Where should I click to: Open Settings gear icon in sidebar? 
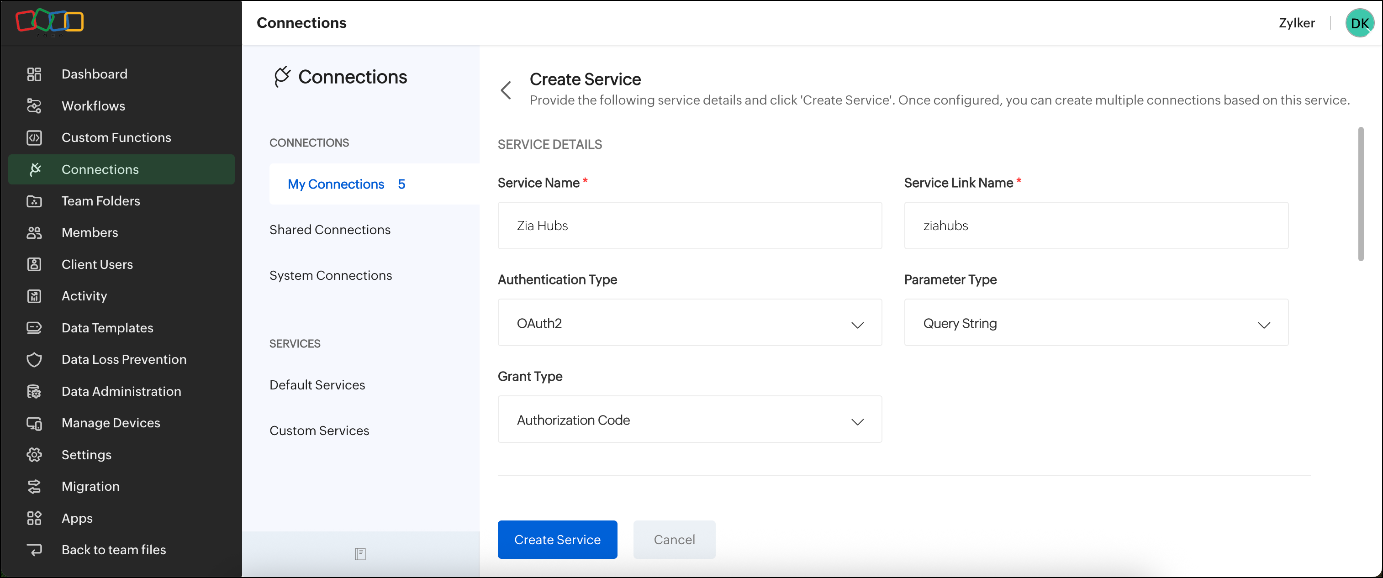[34, 455]
